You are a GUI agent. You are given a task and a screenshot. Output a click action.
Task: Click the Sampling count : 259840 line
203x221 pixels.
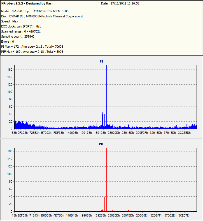click(x=18, y=36)
